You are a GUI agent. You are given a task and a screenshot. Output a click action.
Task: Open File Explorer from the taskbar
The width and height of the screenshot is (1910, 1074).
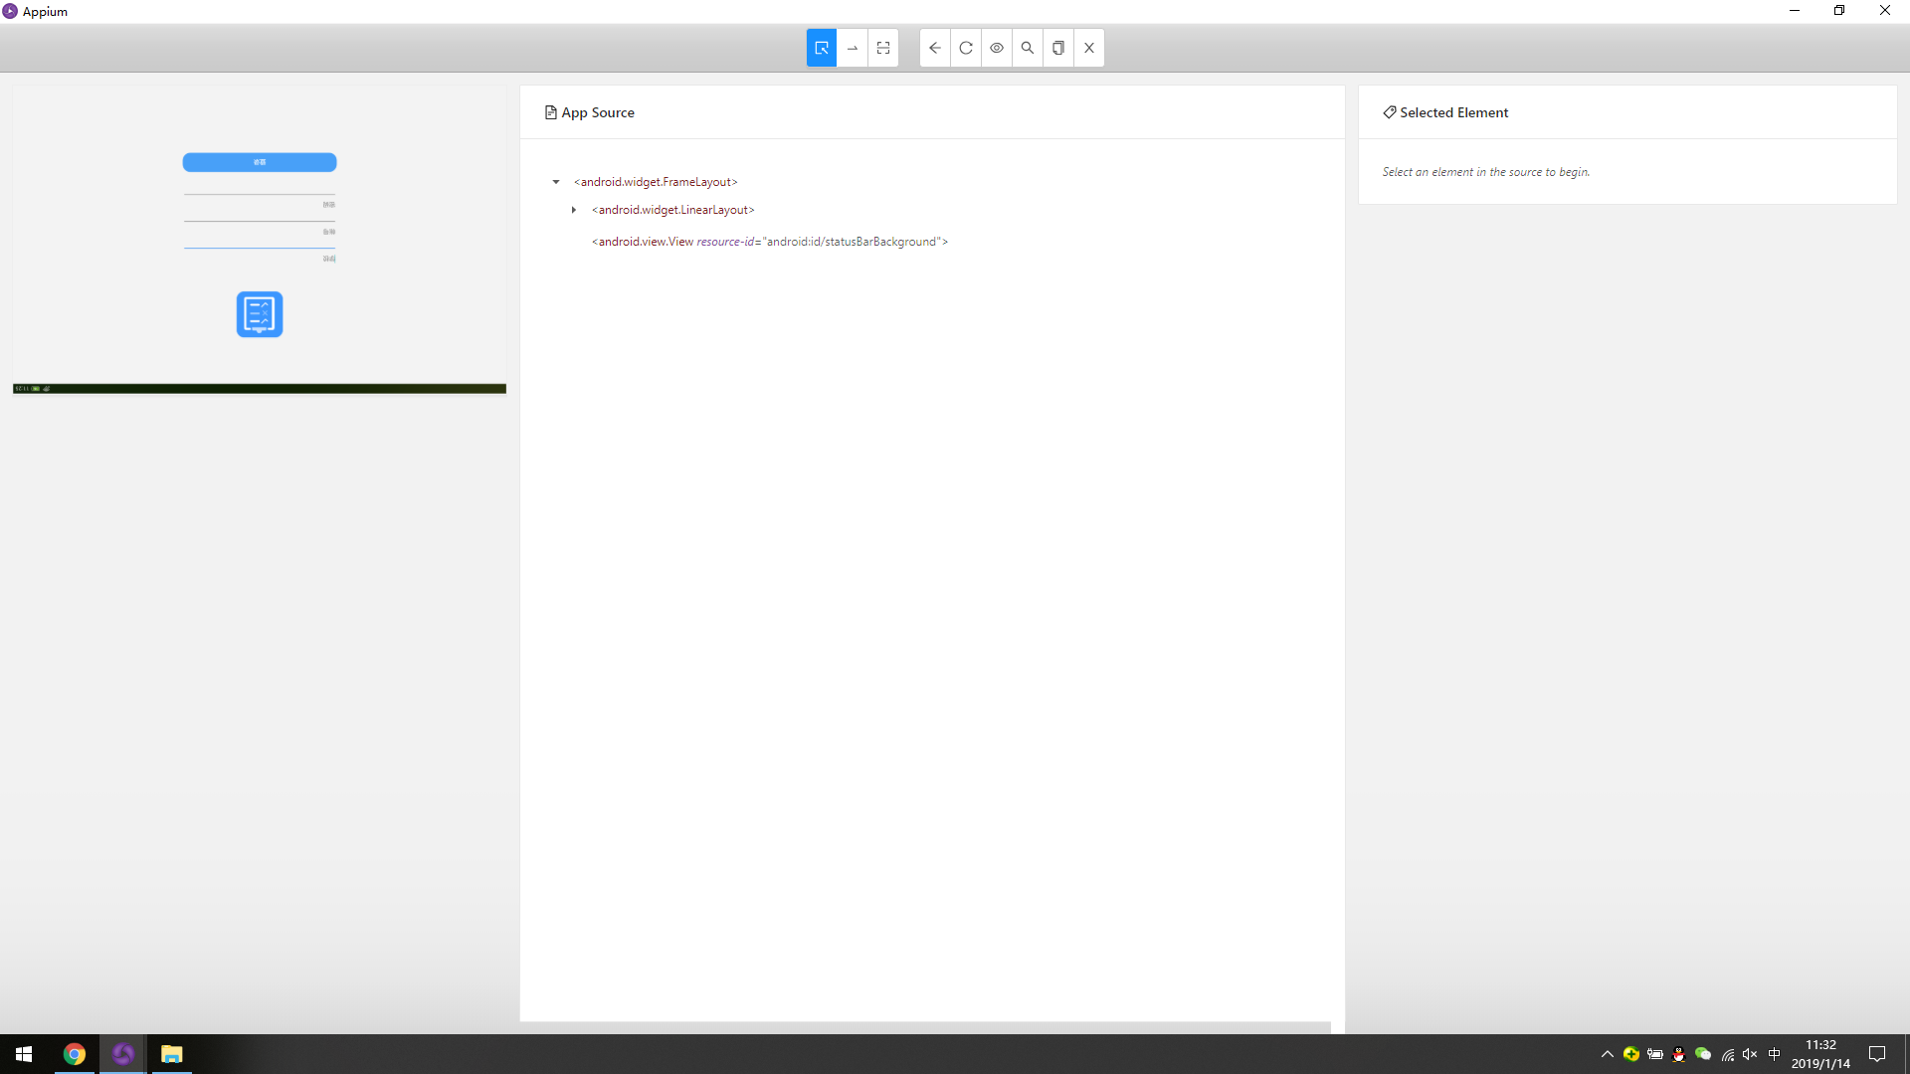click(171, 1054)
